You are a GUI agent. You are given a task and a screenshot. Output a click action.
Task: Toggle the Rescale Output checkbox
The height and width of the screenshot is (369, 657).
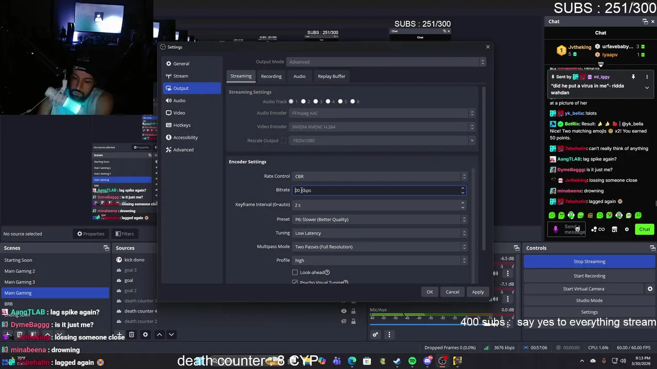click(x=283, y=140)
